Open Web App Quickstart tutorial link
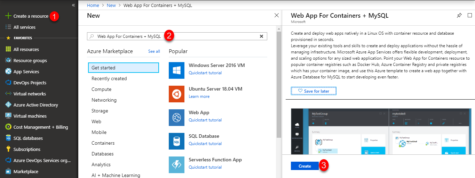The height and width of the screenshot is (178, 475). coord(205,120)
